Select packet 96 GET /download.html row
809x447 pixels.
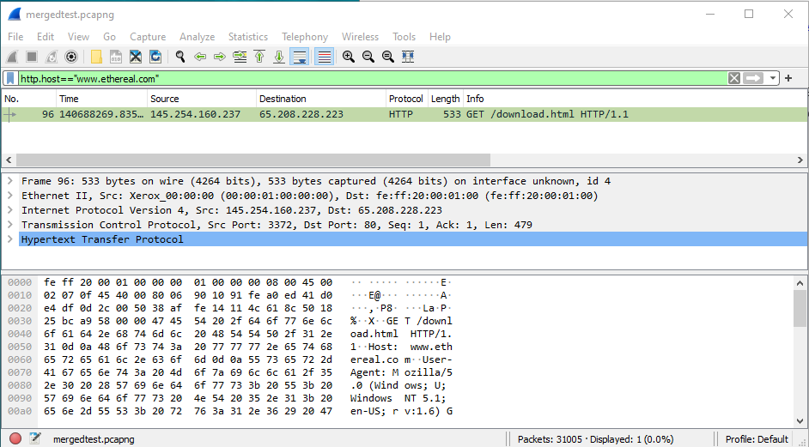point(404,114)
